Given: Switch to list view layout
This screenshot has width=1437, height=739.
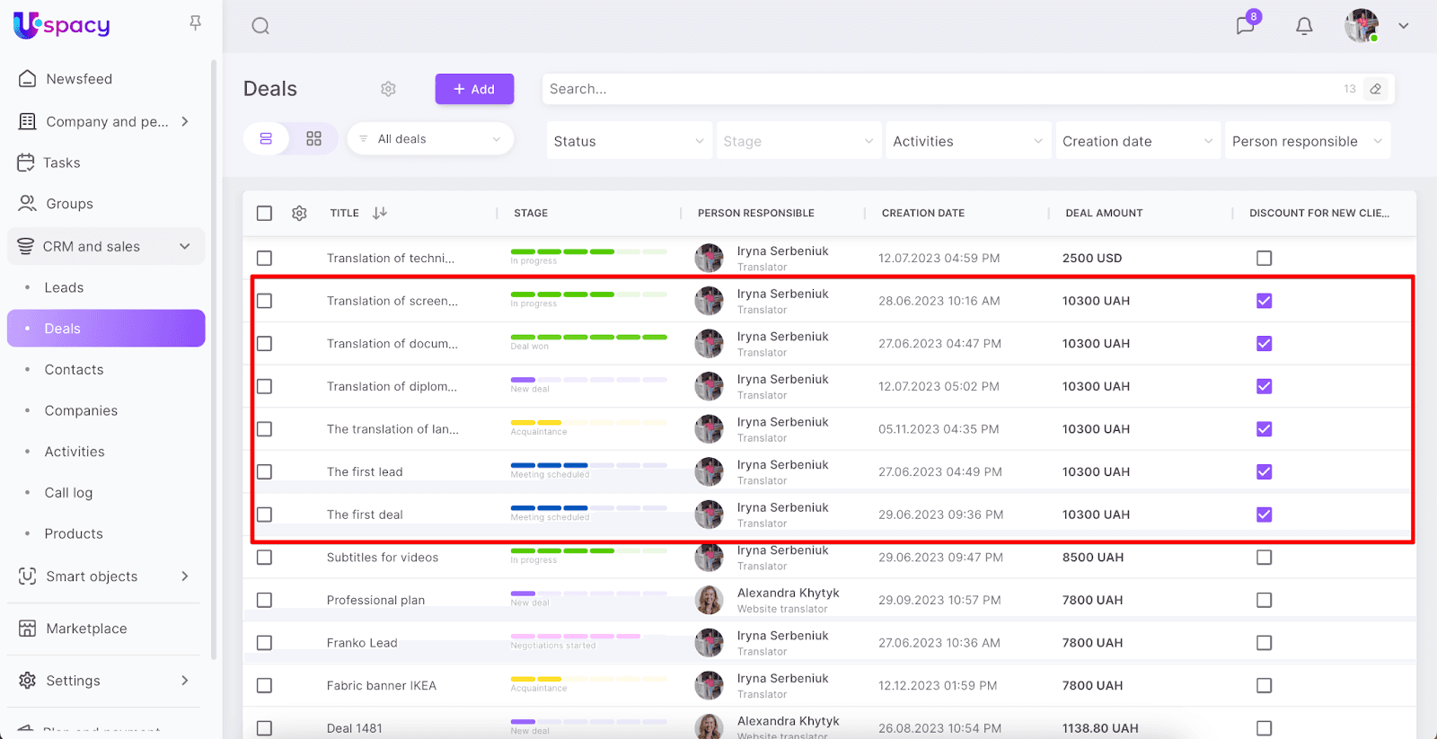Looking at the screenshot, I should click(x=266, y=139).
